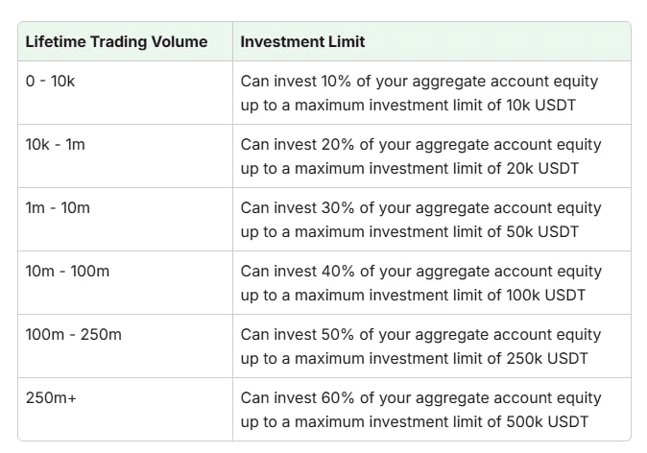Click the "limit of 250k USDT" line
The image size is (647, 453).
[x=414, y=358]
